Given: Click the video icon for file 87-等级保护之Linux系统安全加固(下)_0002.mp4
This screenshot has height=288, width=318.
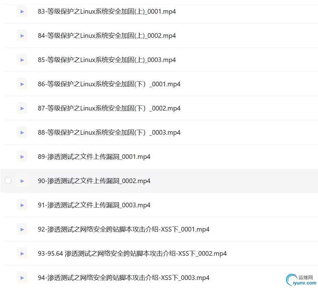Looking at the screenshot, I should (x=22, y=108).
